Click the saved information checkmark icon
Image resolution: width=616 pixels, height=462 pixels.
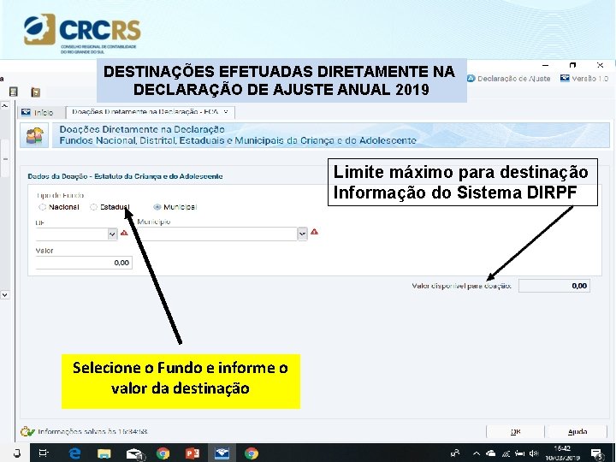click(27, 431)
